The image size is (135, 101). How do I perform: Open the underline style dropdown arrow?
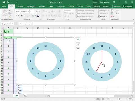24,15
